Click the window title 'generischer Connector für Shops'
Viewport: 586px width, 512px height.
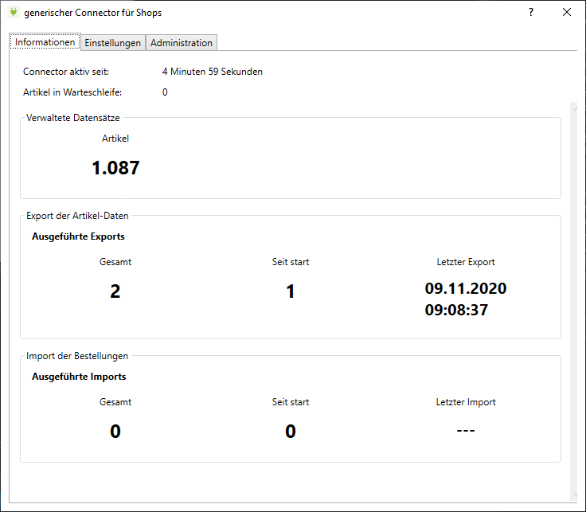[92, 13]
